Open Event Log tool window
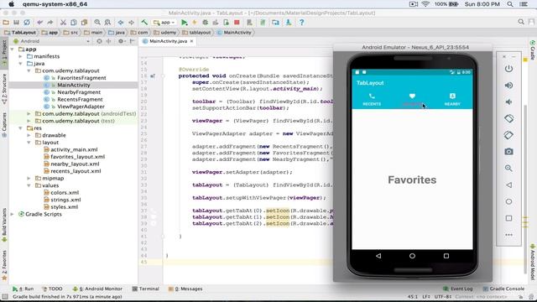The height and width of the screenshot is (302, 537). pyautogui.click(x=458, y=289)
